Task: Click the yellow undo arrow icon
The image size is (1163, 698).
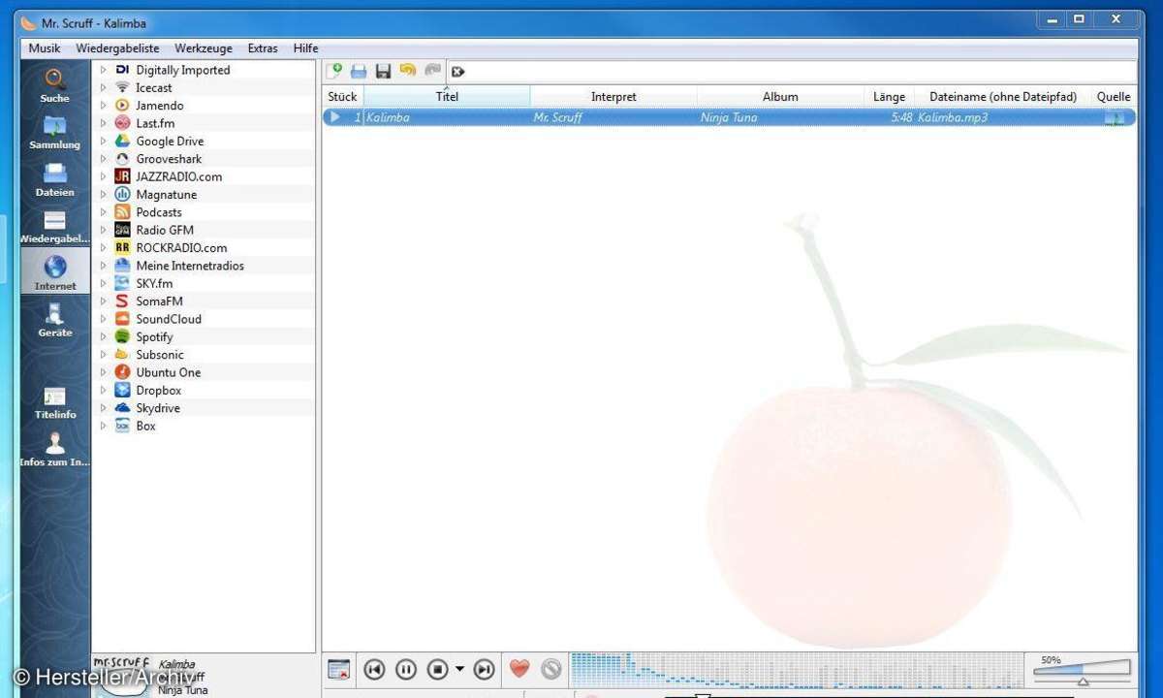Action: point(408,71)
